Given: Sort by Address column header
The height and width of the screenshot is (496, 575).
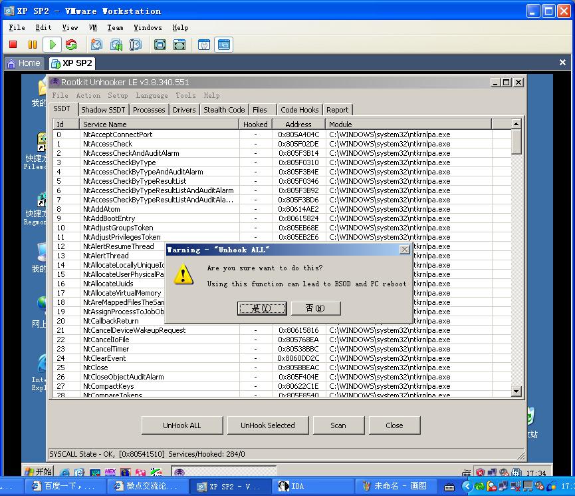Looking at the screenshot, I should pos(298,124).
